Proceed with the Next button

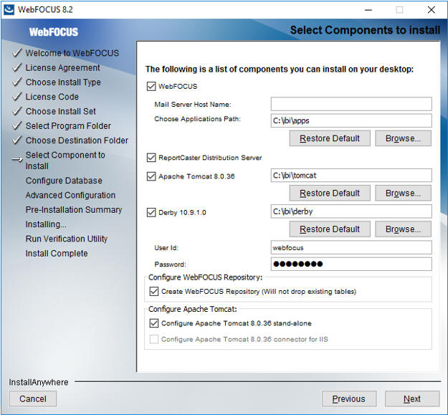pos(412,399)
